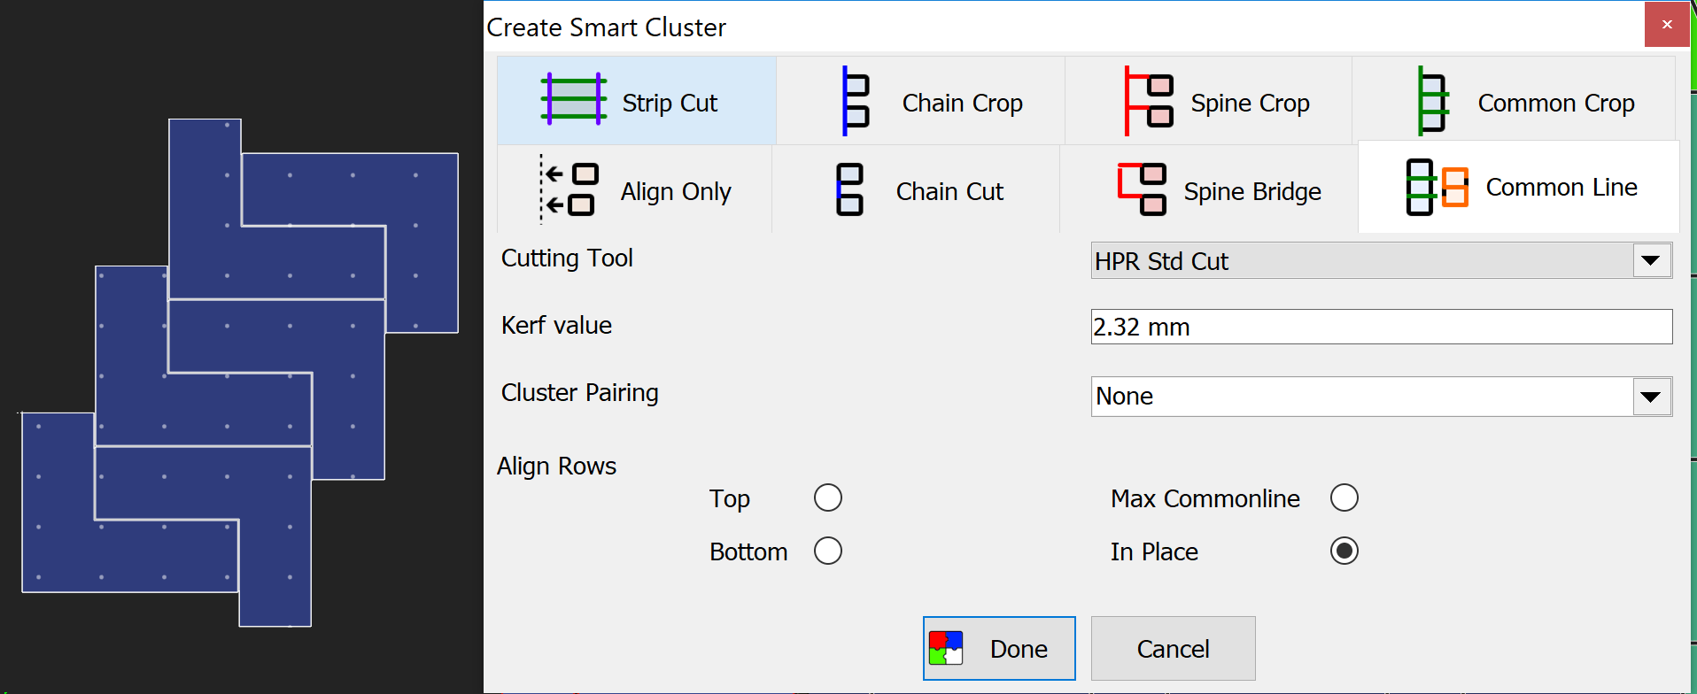Open the Cutting Tool dropdown arrow
This screenshot has width=1697, height=694.
point(1651,261)
